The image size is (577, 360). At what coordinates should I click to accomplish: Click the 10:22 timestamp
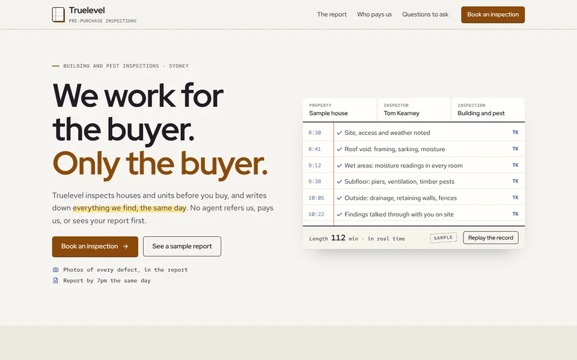pos(316,214)
